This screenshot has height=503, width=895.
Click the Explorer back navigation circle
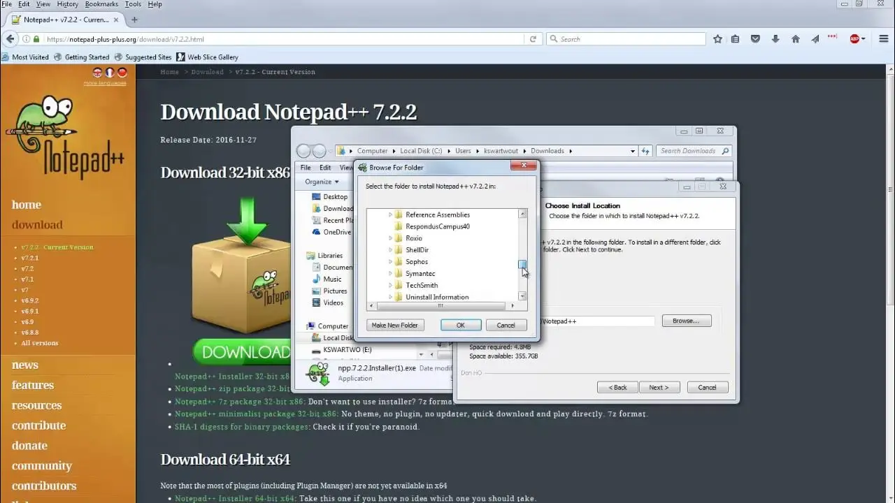[303, 151]
